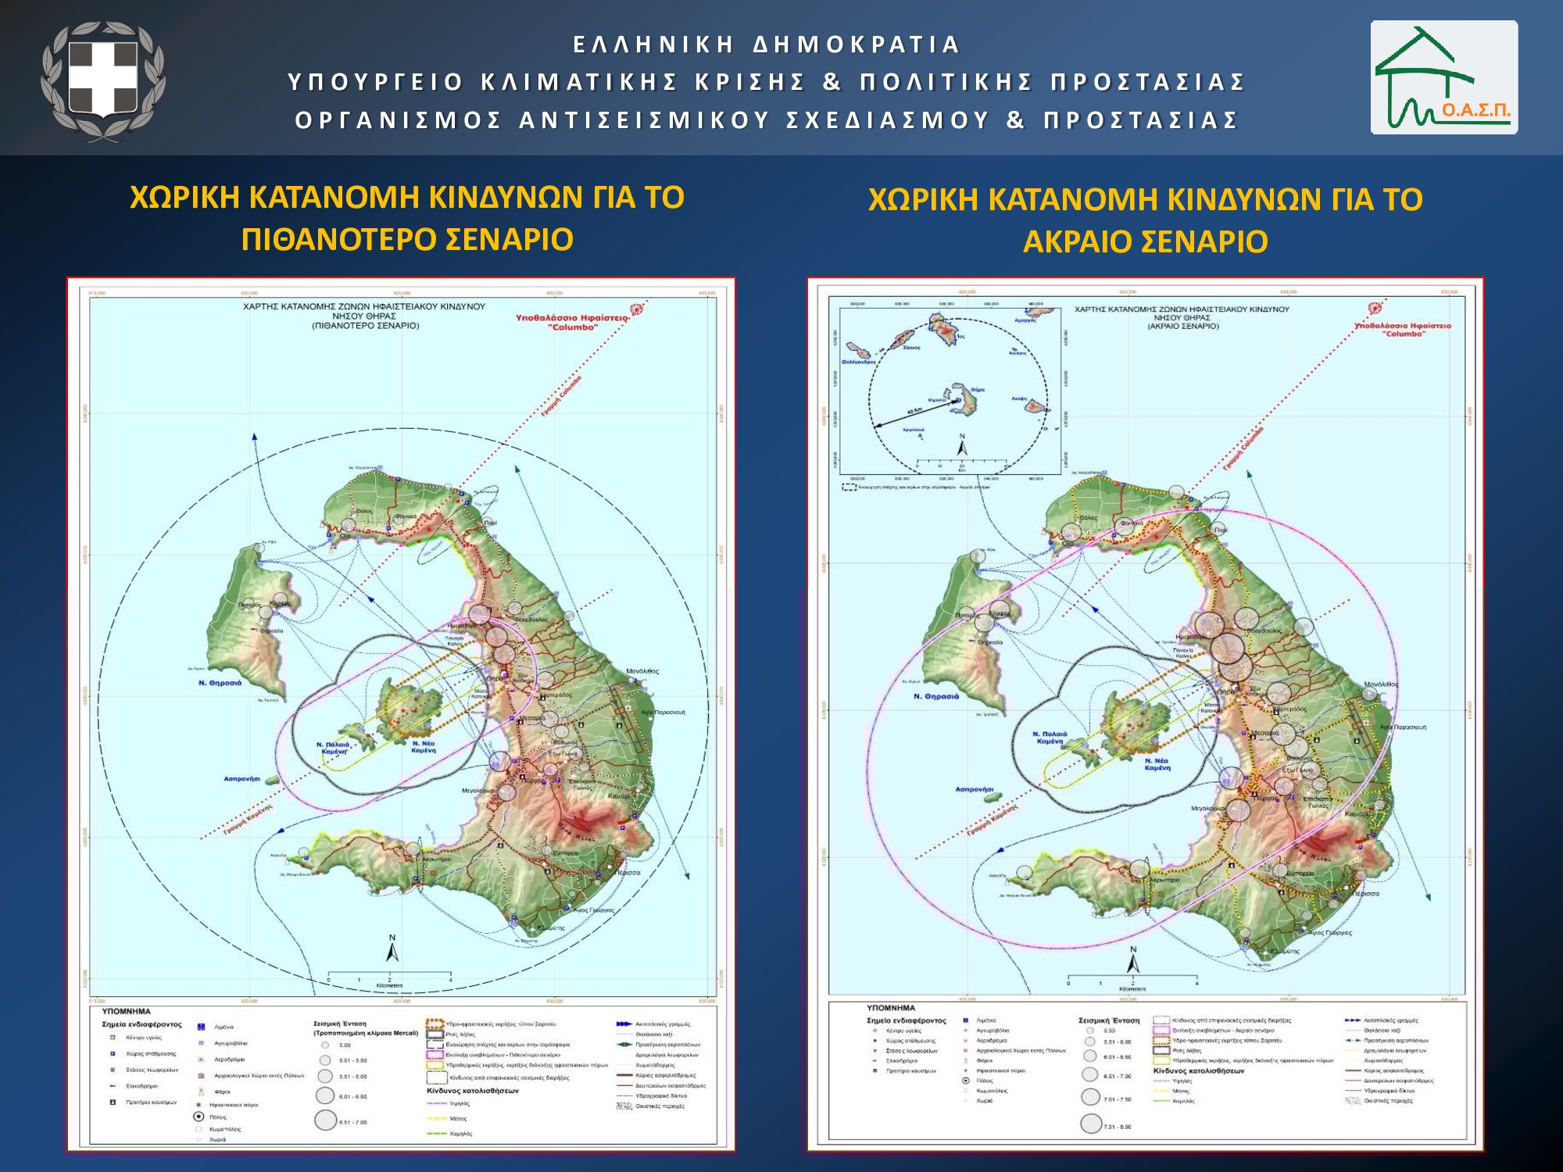1563x1172 pixels.
Task: Click 6.51 - 7.00 intensity circle in ΠΙΘΑΝΟΤΕΡΟ legend
Action: pyautogui.click(x=325, y=1120)
